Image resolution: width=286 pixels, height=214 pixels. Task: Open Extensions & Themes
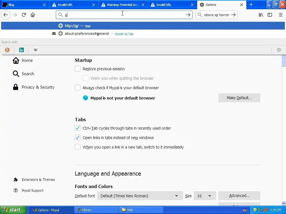click(x=34, y=180)
